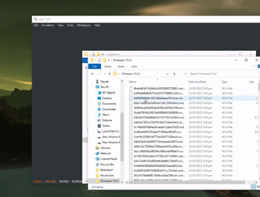Select Libraries in the navigation pane
Image resolution: width=260 pixels, height=197 pixels.
(x=105, y=148)
